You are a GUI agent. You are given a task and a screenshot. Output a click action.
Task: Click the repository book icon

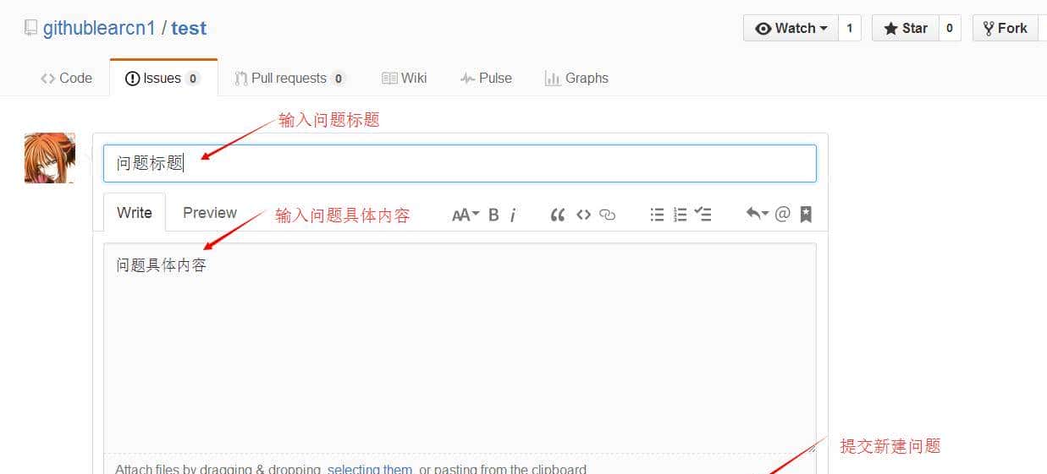[x=31, y=28]
